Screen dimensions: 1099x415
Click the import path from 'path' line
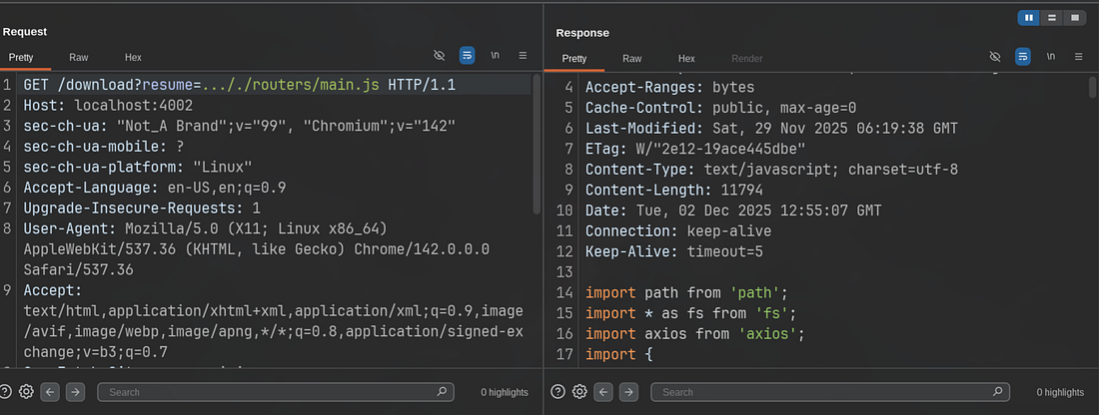(x=687, y=292)
